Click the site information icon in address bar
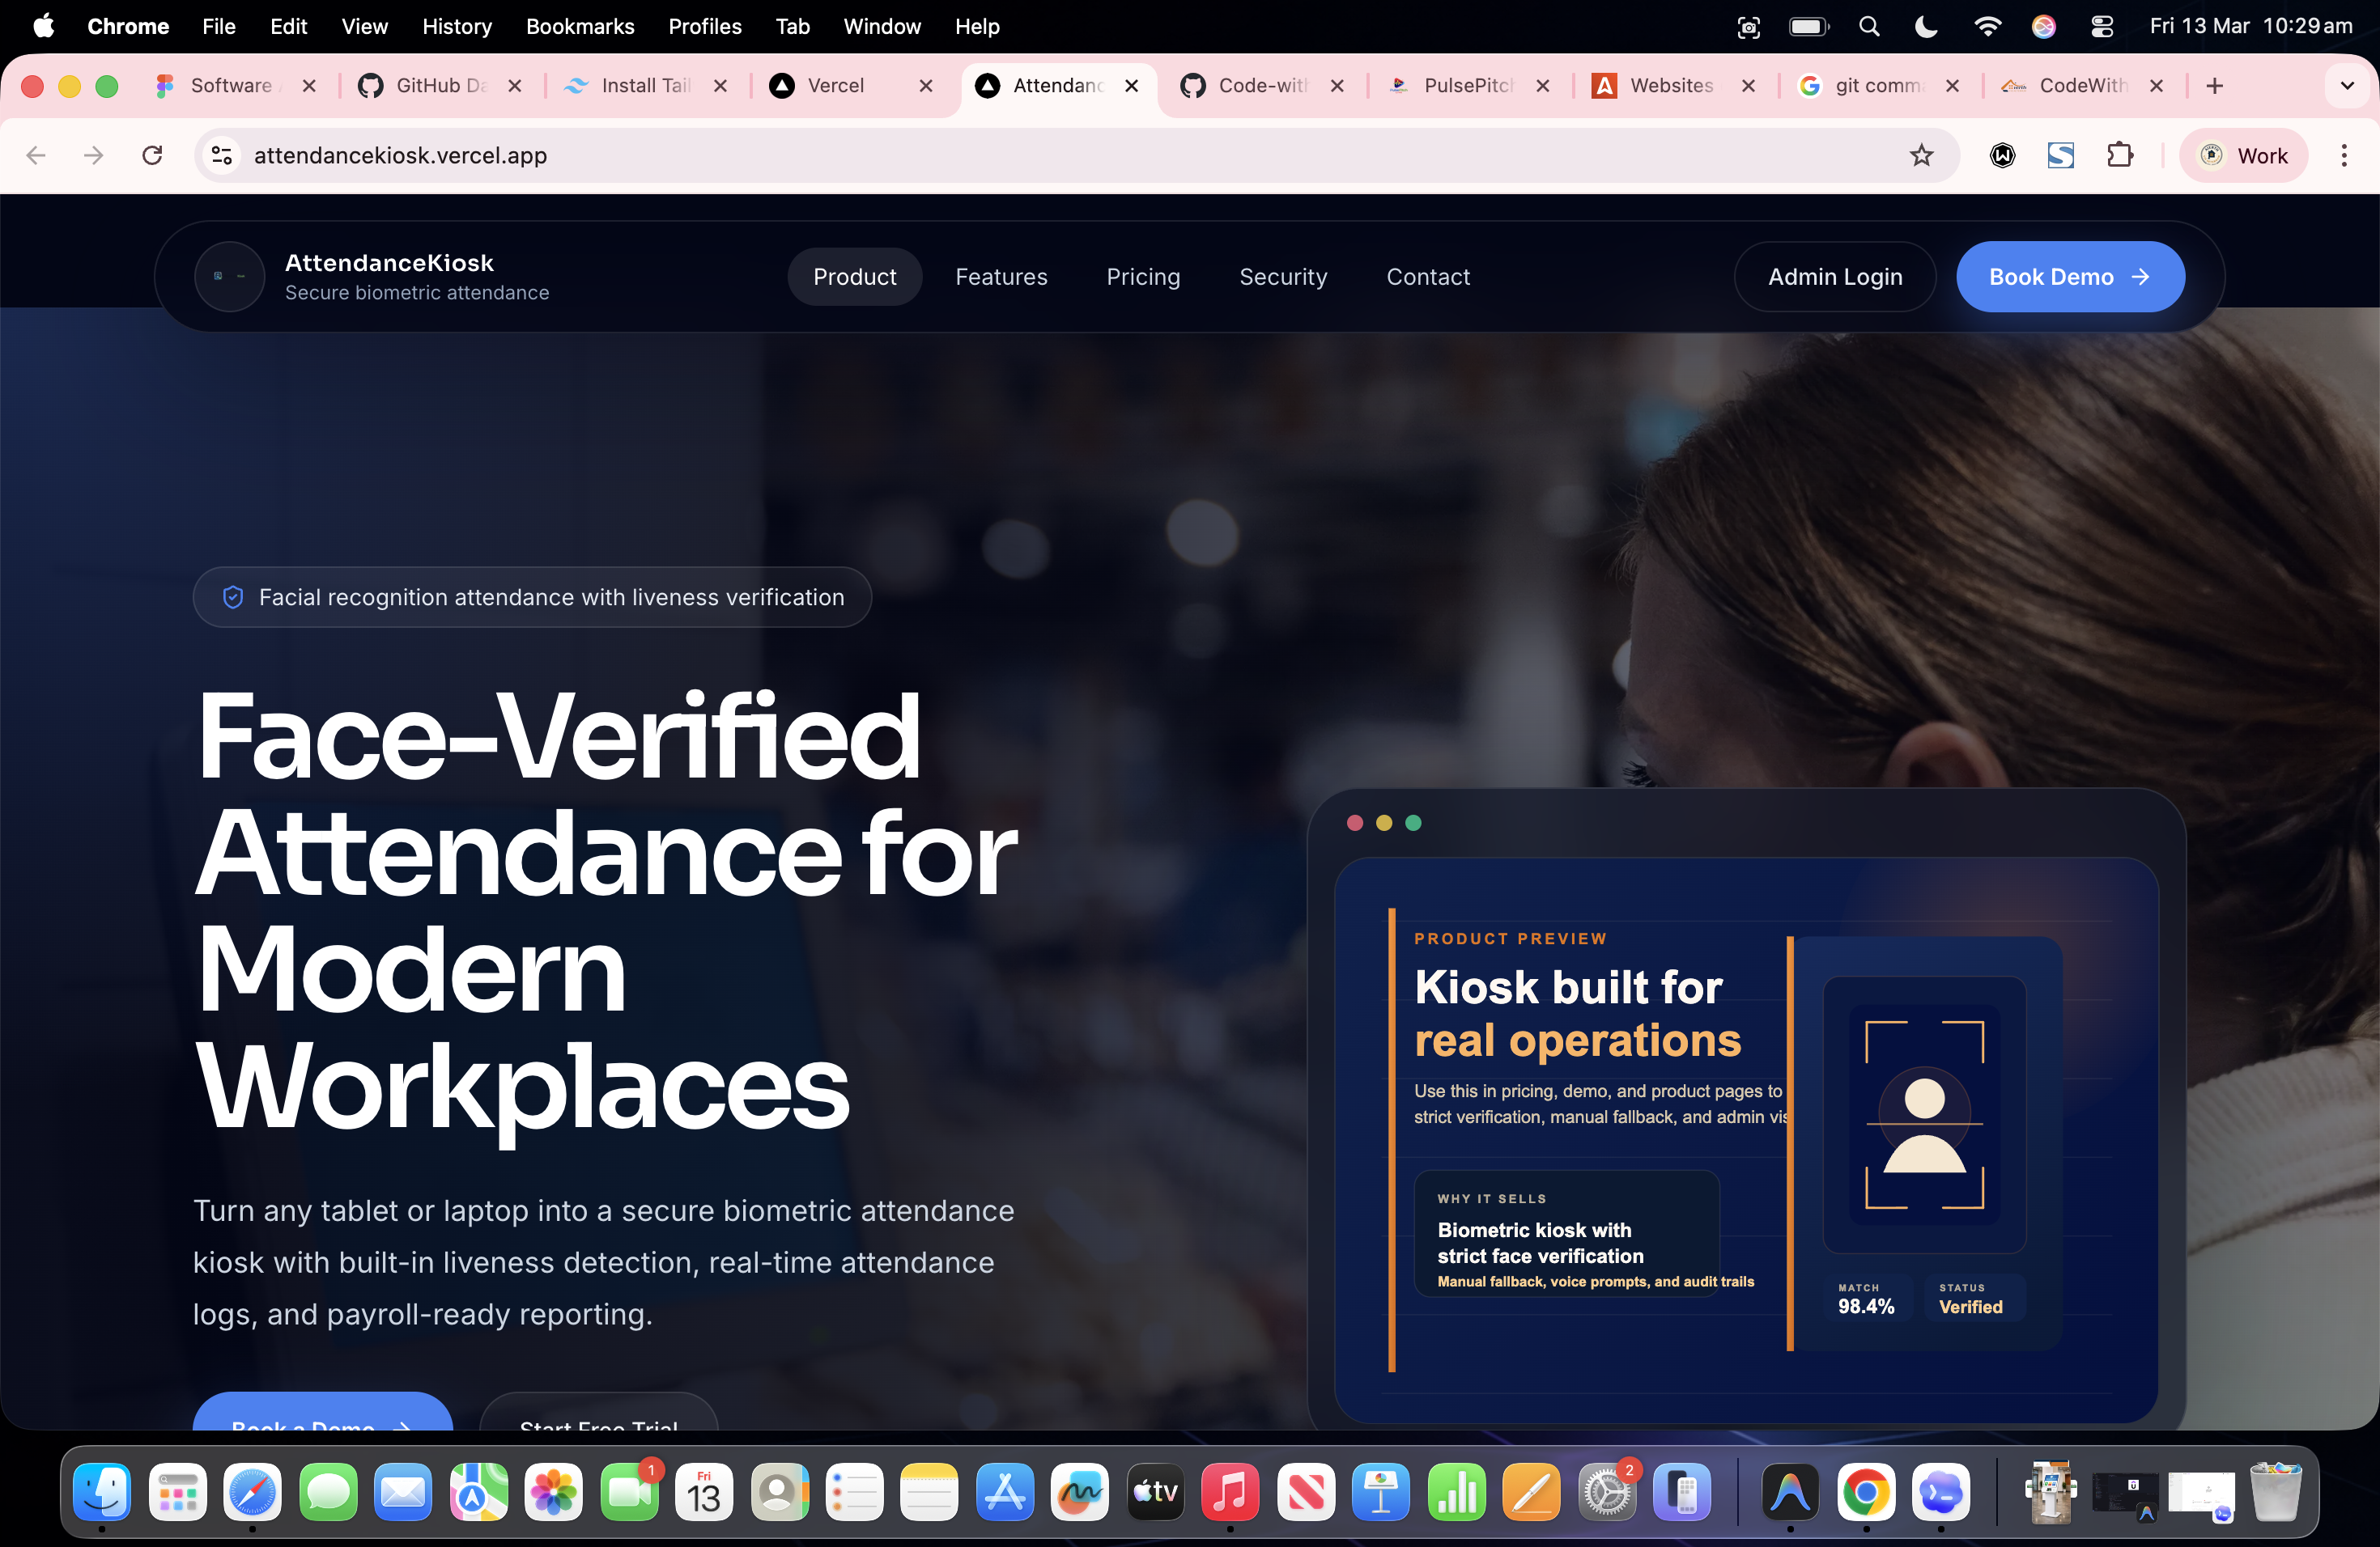Image resolution: width=2380 pixels, height=1547 pixels. [x=221, y=155]
